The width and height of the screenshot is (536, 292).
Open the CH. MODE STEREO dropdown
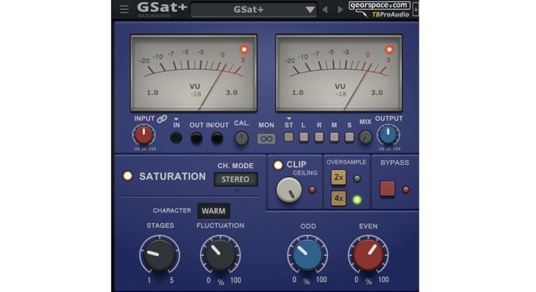[236, 179]
